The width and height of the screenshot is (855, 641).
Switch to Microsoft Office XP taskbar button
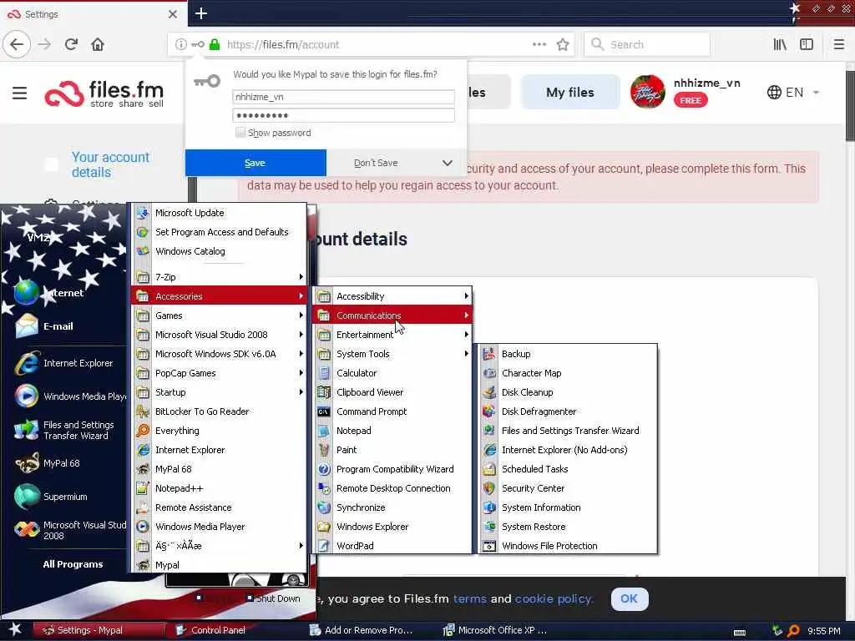click(499, 630)
